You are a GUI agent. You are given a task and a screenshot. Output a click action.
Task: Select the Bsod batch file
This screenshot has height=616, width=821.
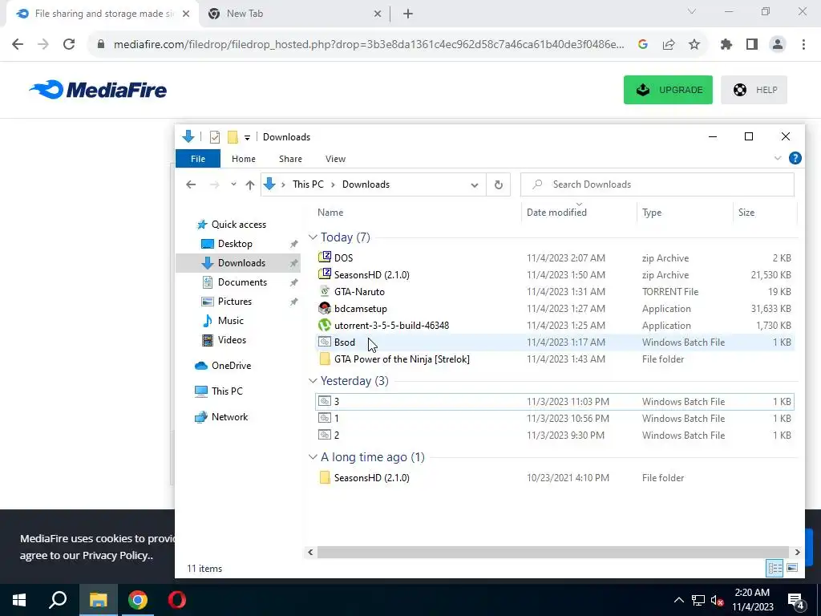click(x=555, y=342)
